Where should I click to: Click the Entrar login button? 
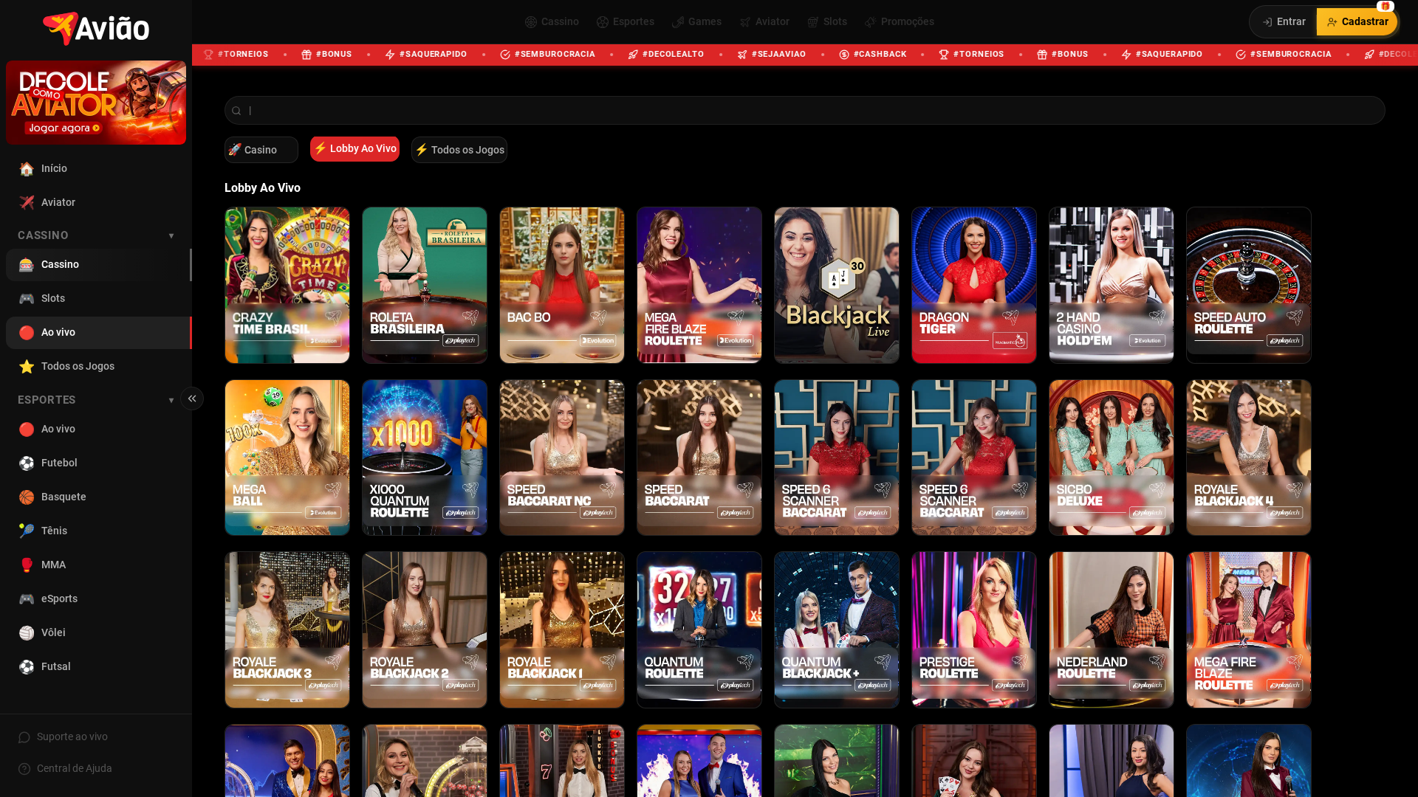click(1284, 22)
